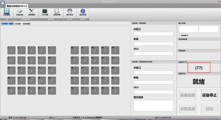Select sorting slot number 37
Viewport: 221px width, 120px height.
85,70
